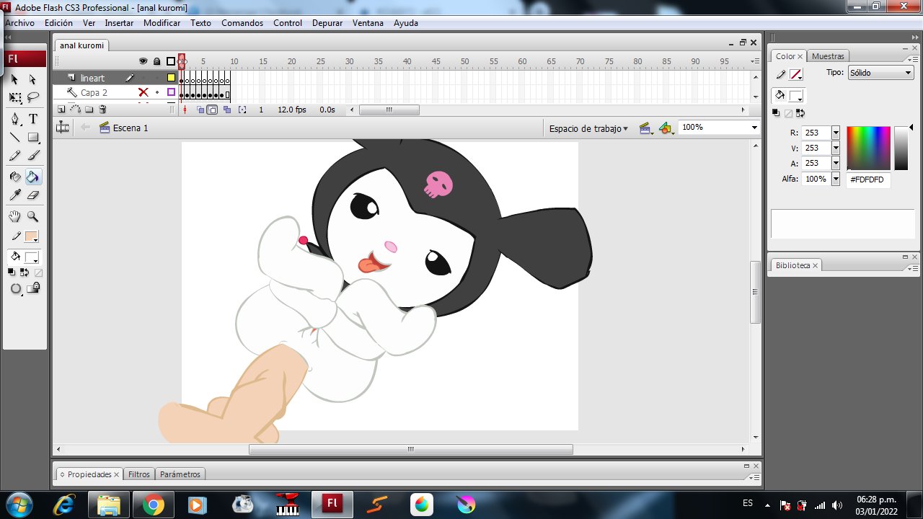Select the Brush tool
Image resolution: width=923 pixels, height=519 pixels.
pos(32,155)
